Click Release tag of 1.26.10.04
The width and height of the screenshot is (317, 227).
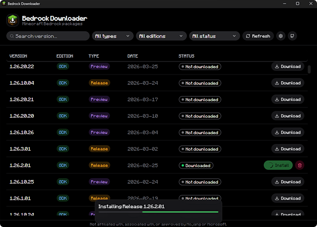coord(99,83)
